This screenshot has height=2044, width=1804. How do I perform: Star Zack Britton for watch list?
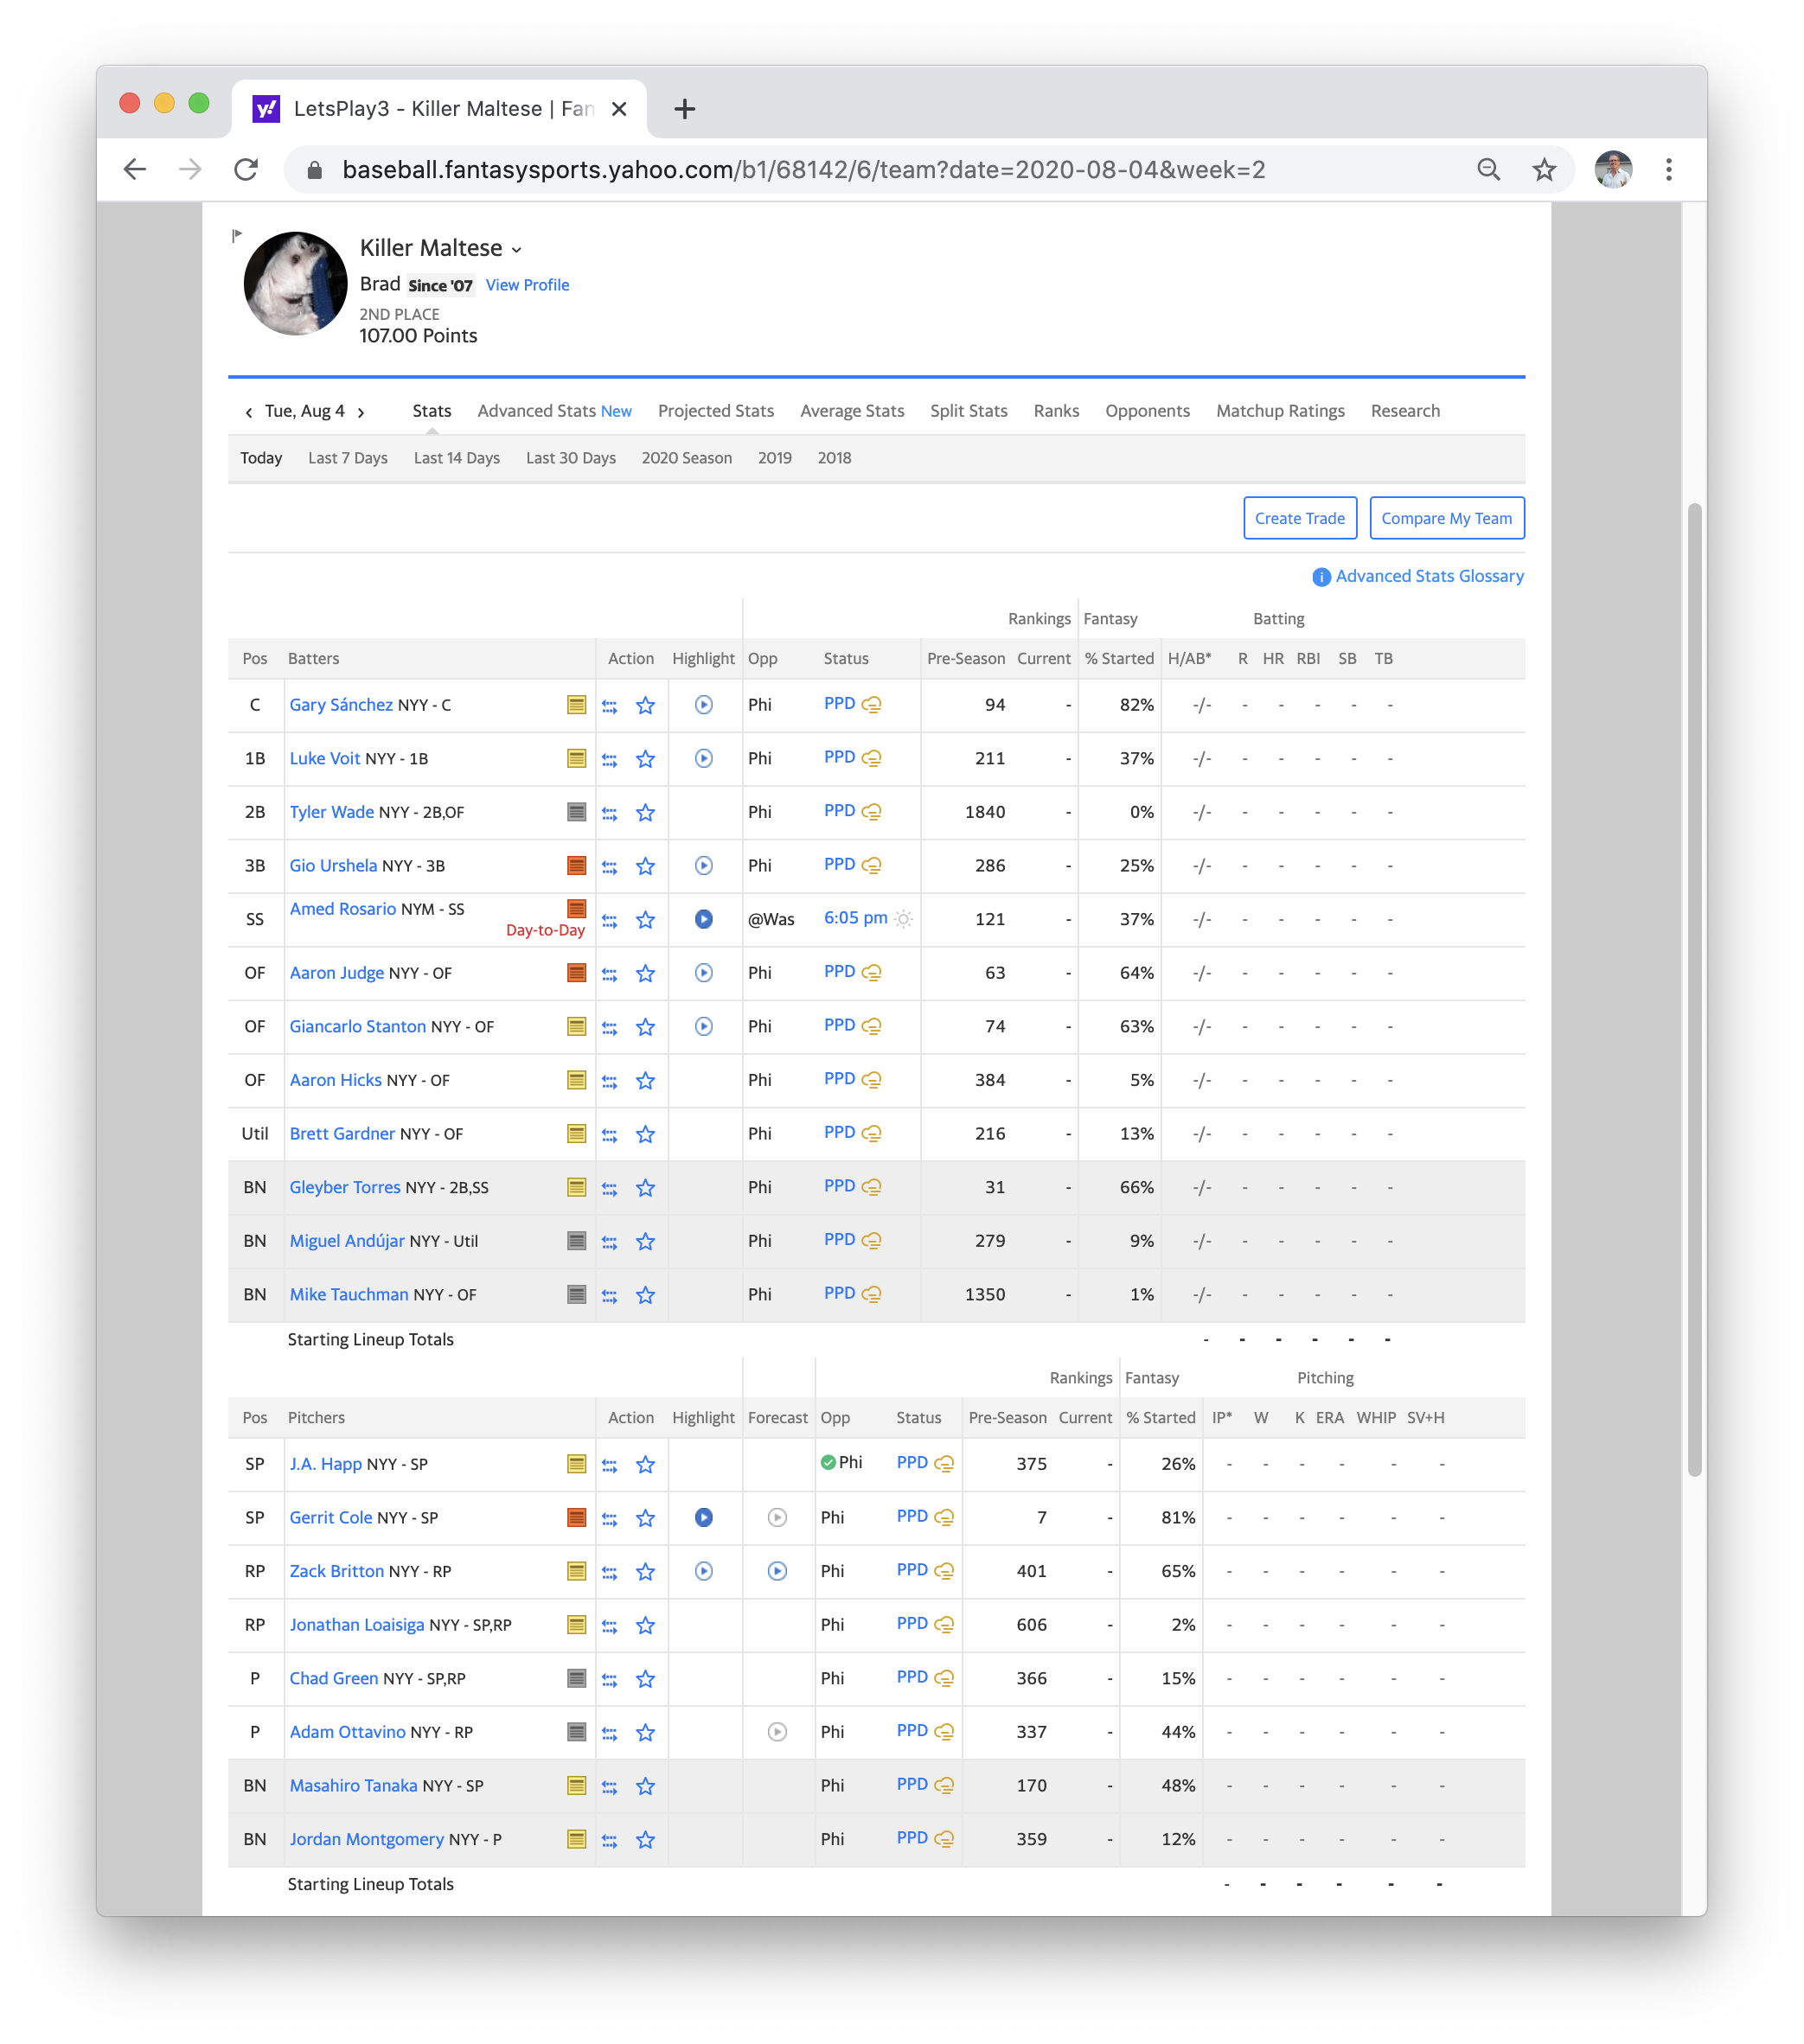(646, 1571)
